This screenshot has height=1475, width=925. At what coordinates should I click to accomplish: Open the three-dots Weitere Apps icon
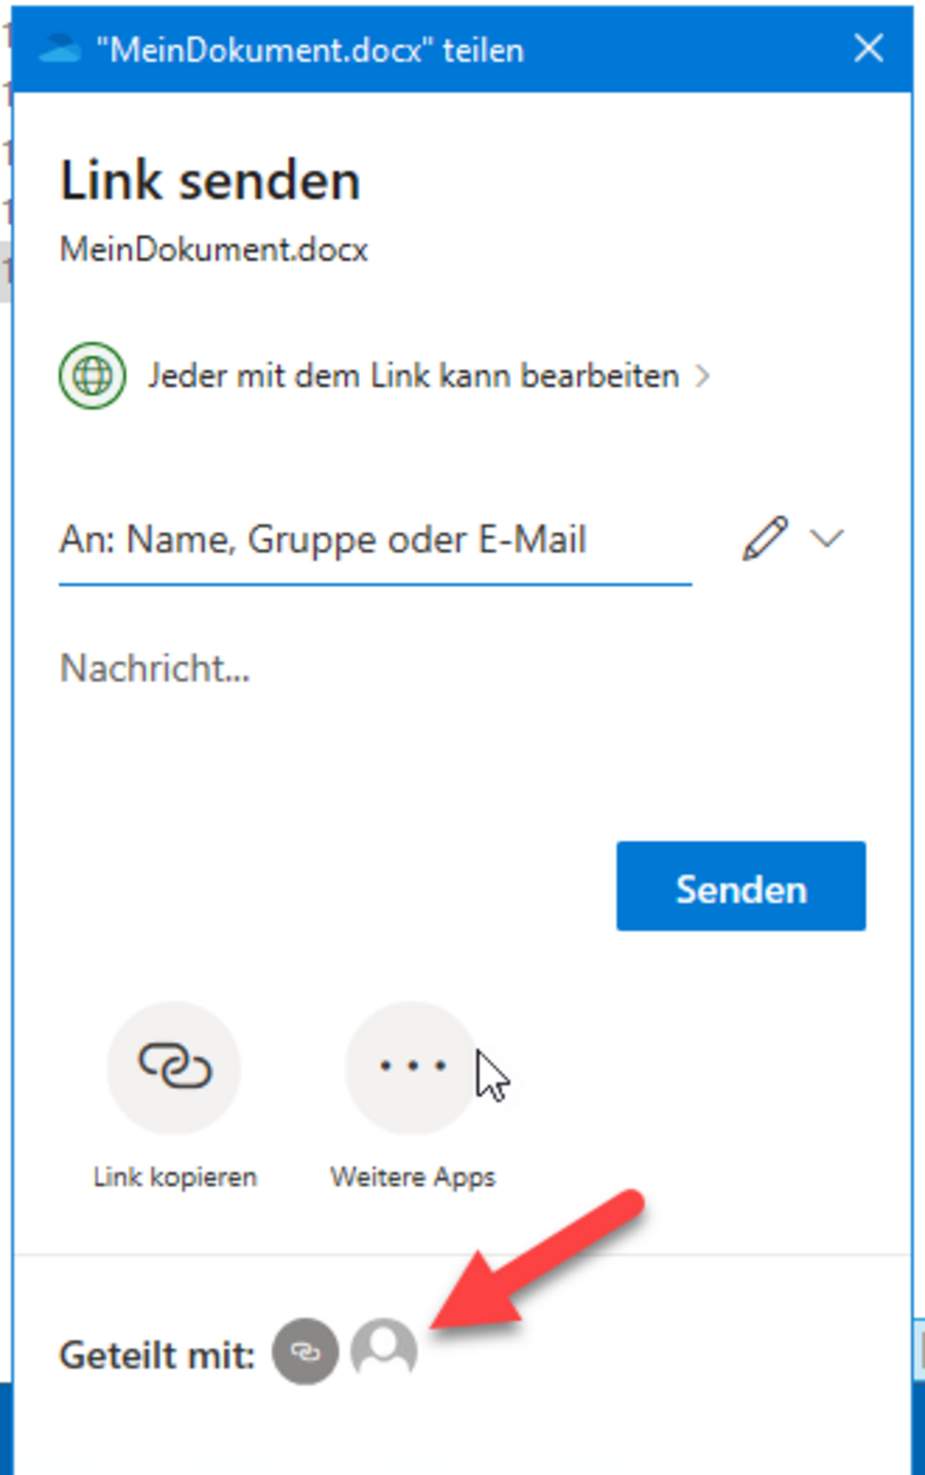tap(413, 1067)
